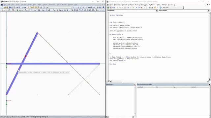Viewport: 211px width, 118px height.
Task: Click Kontext column header in watch pane
Action: coord(200,87)
